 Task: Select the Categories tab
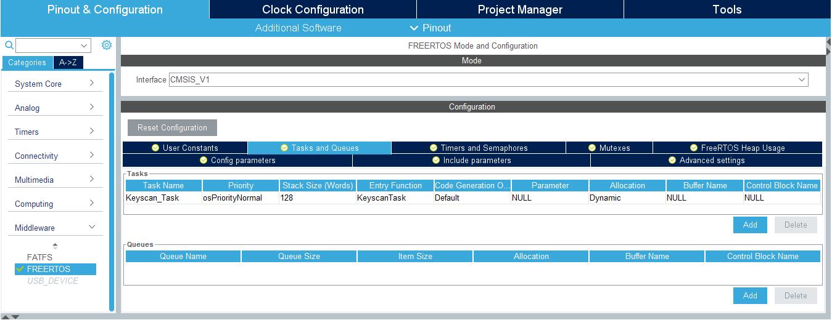[x=27, y=63]
